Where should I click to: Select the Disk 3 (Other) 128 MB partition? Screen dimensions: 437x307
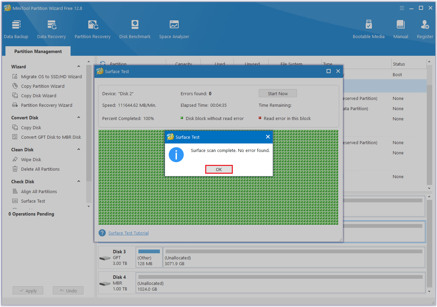(x=149, y=257)
